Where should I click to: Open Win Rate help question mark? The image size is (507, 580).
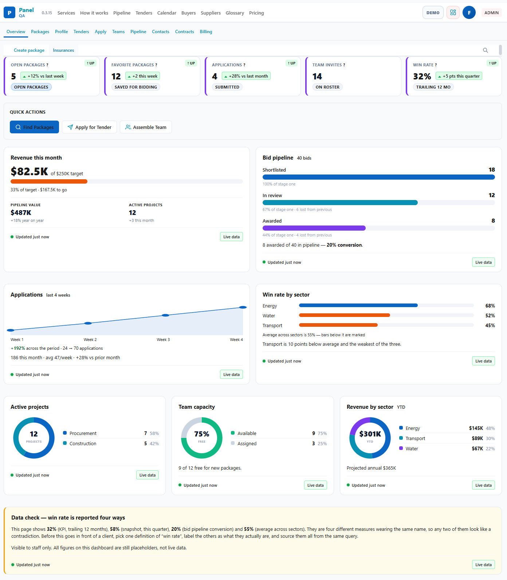(x=436, y=65)
